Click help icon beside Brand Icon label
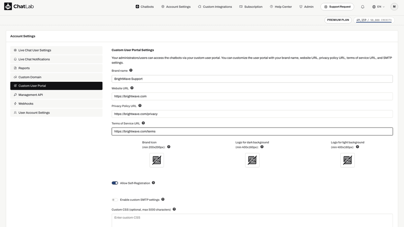 pyautogui.click(x=169, y=147)
